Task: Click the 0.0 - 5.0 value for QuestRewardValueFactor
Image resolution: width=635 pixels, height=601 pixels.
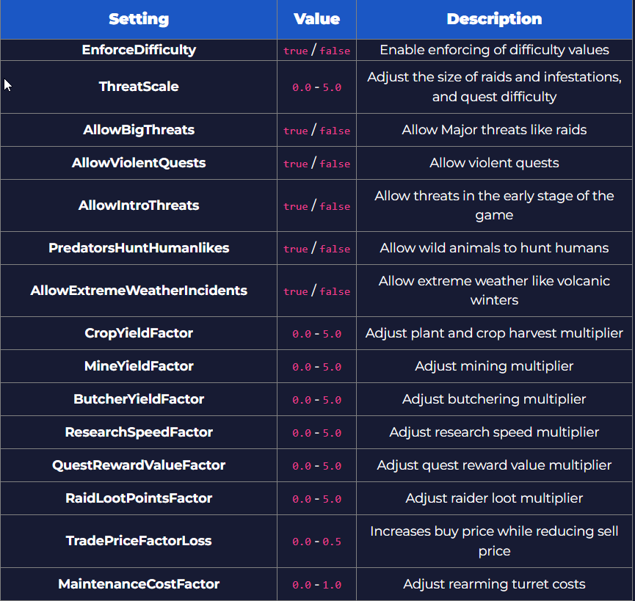Action: coord(316,466)
